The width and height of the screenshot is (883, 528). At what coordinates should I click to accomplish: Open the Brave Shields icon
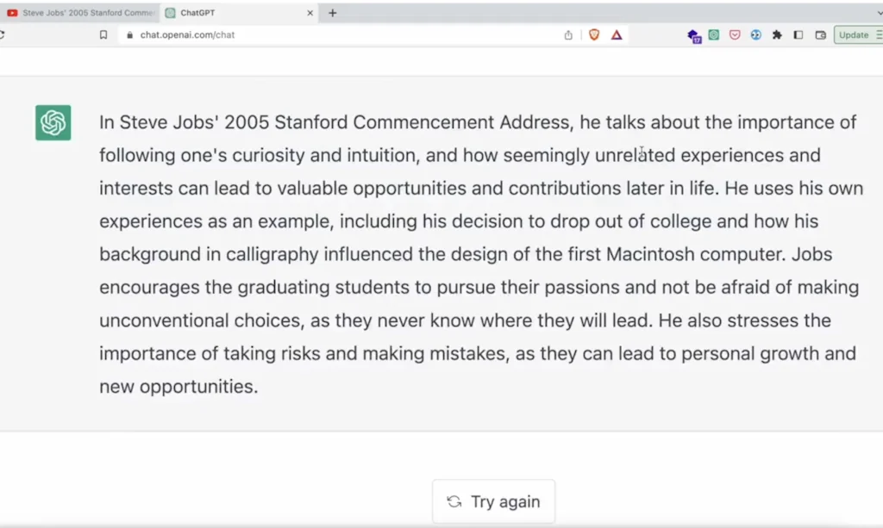(x=594, y=34)
